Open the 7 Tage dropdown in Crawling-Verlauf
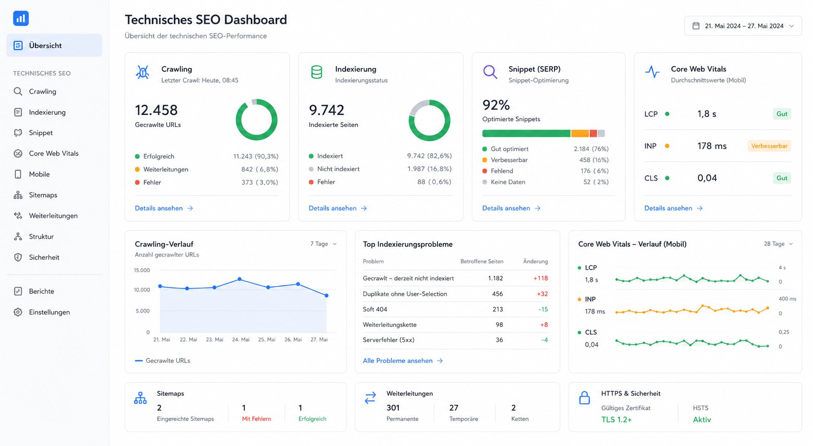This screenshot has width=813, height=446. tap(324, 244)
